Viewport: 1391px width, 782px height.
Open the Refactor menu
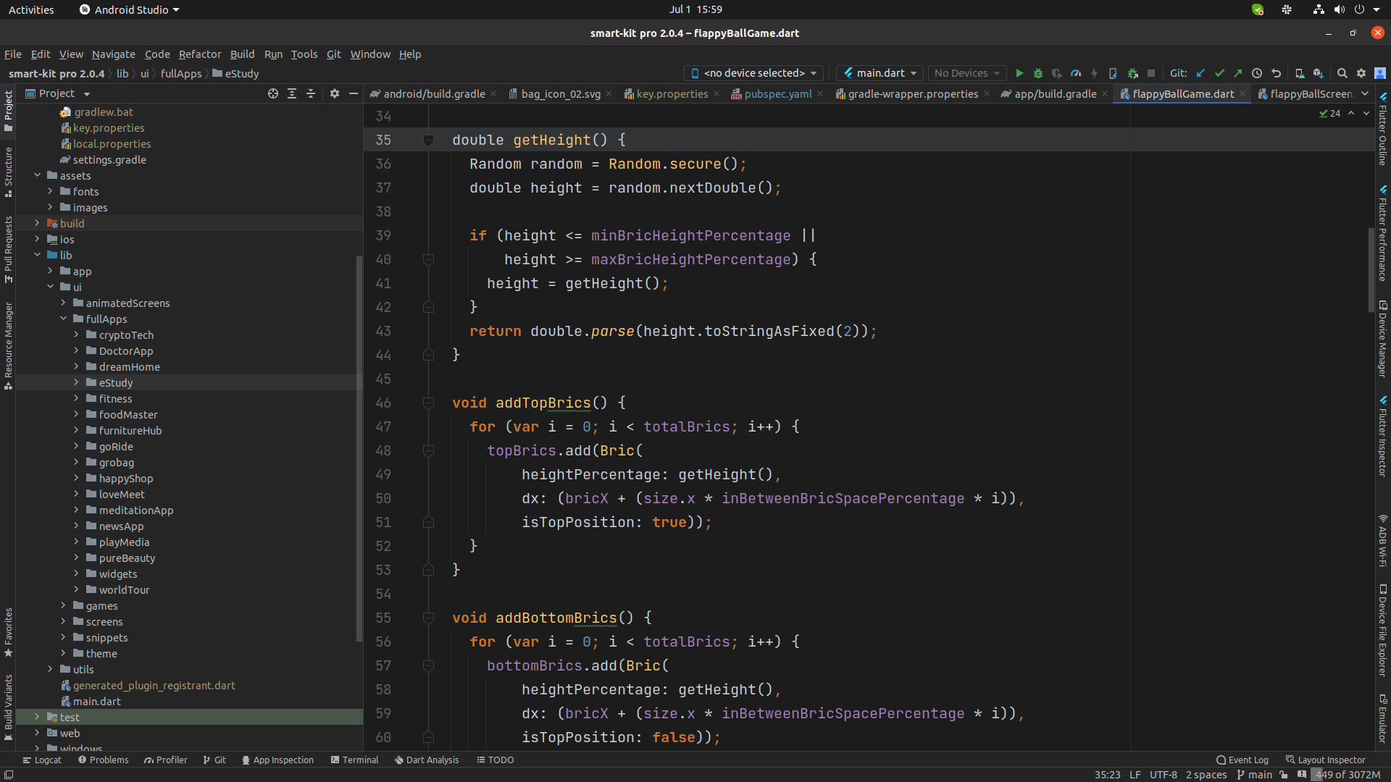coord(200,54)
